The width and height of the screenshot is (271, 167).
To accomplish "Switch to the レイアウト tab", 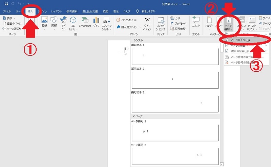I will tap(56, 11).
